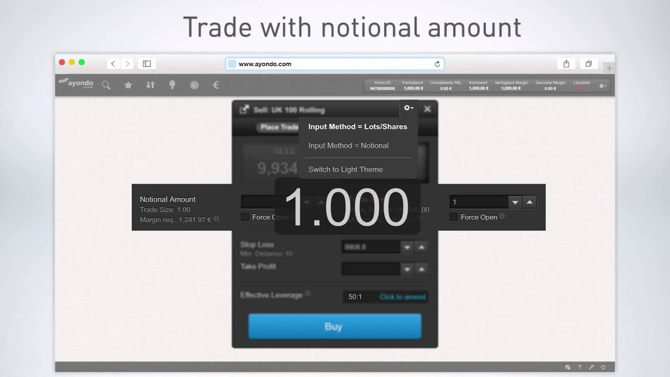This screenshot has height=377, width=670.
Task: Open the search magnifier in ayondo toolbar
Action: tap(106, 85)
